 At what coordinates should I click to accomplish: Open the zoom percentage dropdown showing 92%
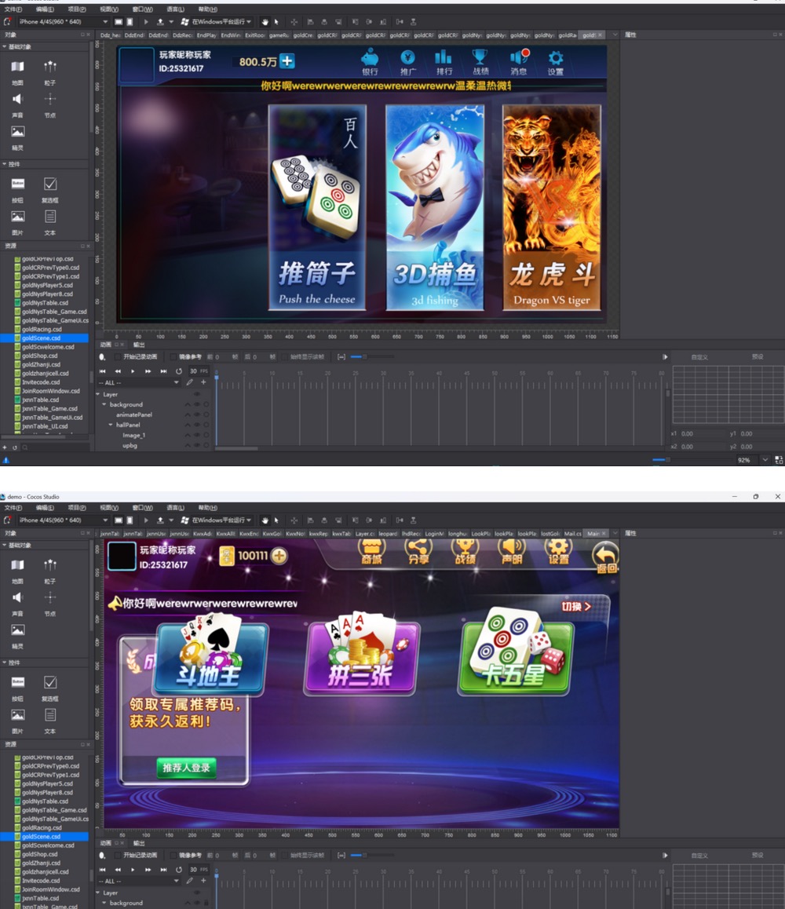click(765, 460)
